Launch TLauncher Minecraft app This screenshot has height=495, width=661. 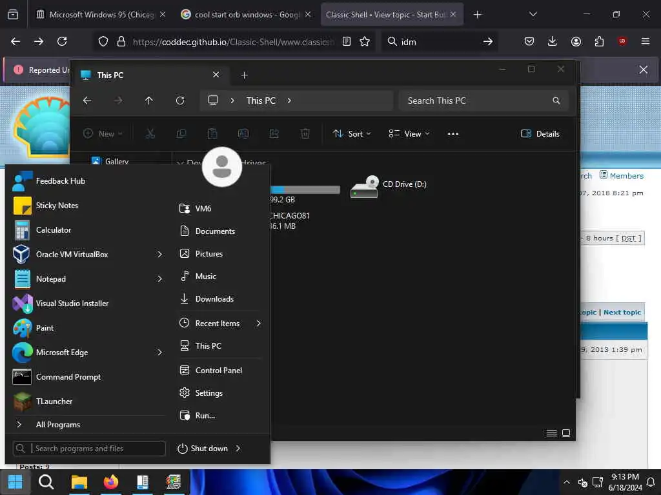point(86,401)
